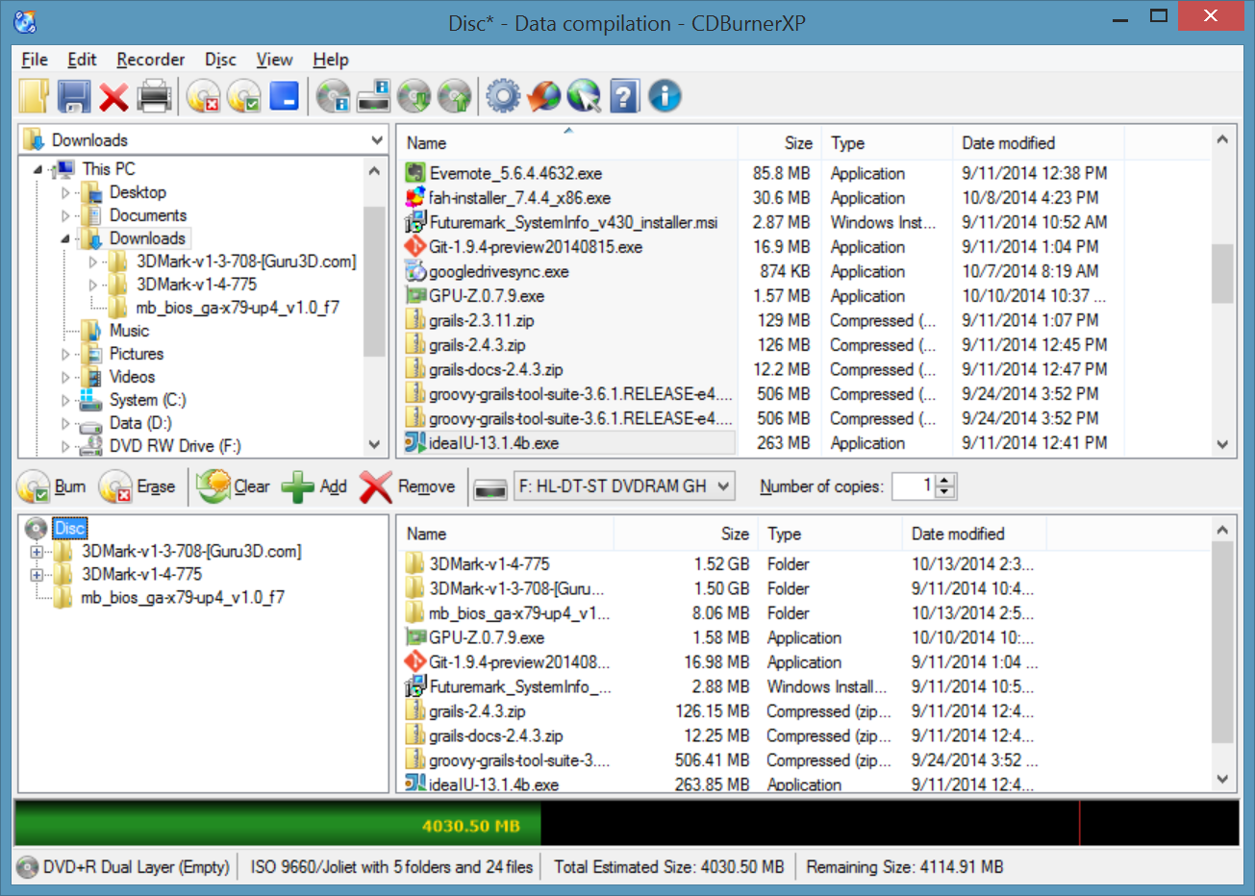Click the Disc root icon in compilation tree

[36, 528]
